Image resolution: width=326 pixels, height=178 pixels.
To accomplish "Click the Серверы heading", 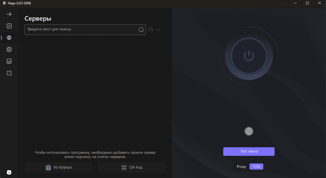I will coord(38,18).
